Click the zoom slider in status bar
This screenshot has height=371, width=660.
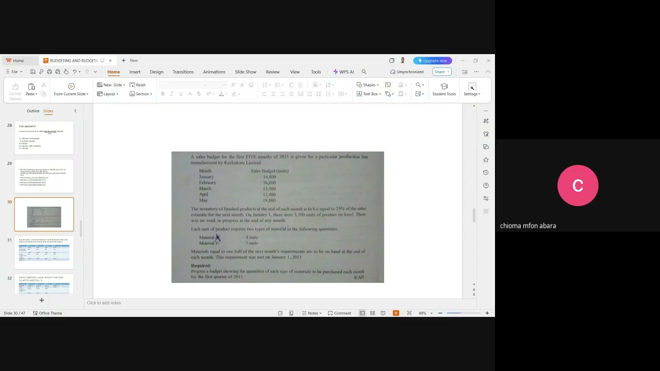(463, 313)
